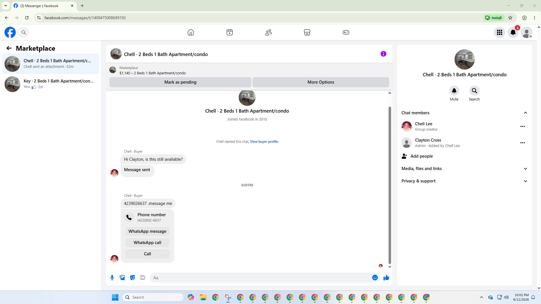
Task: Open the notifications bell with badge
Action: coord(513,32)
